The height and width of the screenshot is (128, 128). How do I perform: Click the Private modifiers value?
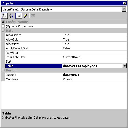click(x=68, y=79)
